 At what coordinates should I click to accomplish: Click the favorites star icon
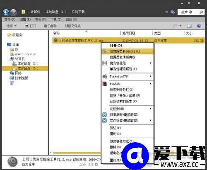(9, 35)
